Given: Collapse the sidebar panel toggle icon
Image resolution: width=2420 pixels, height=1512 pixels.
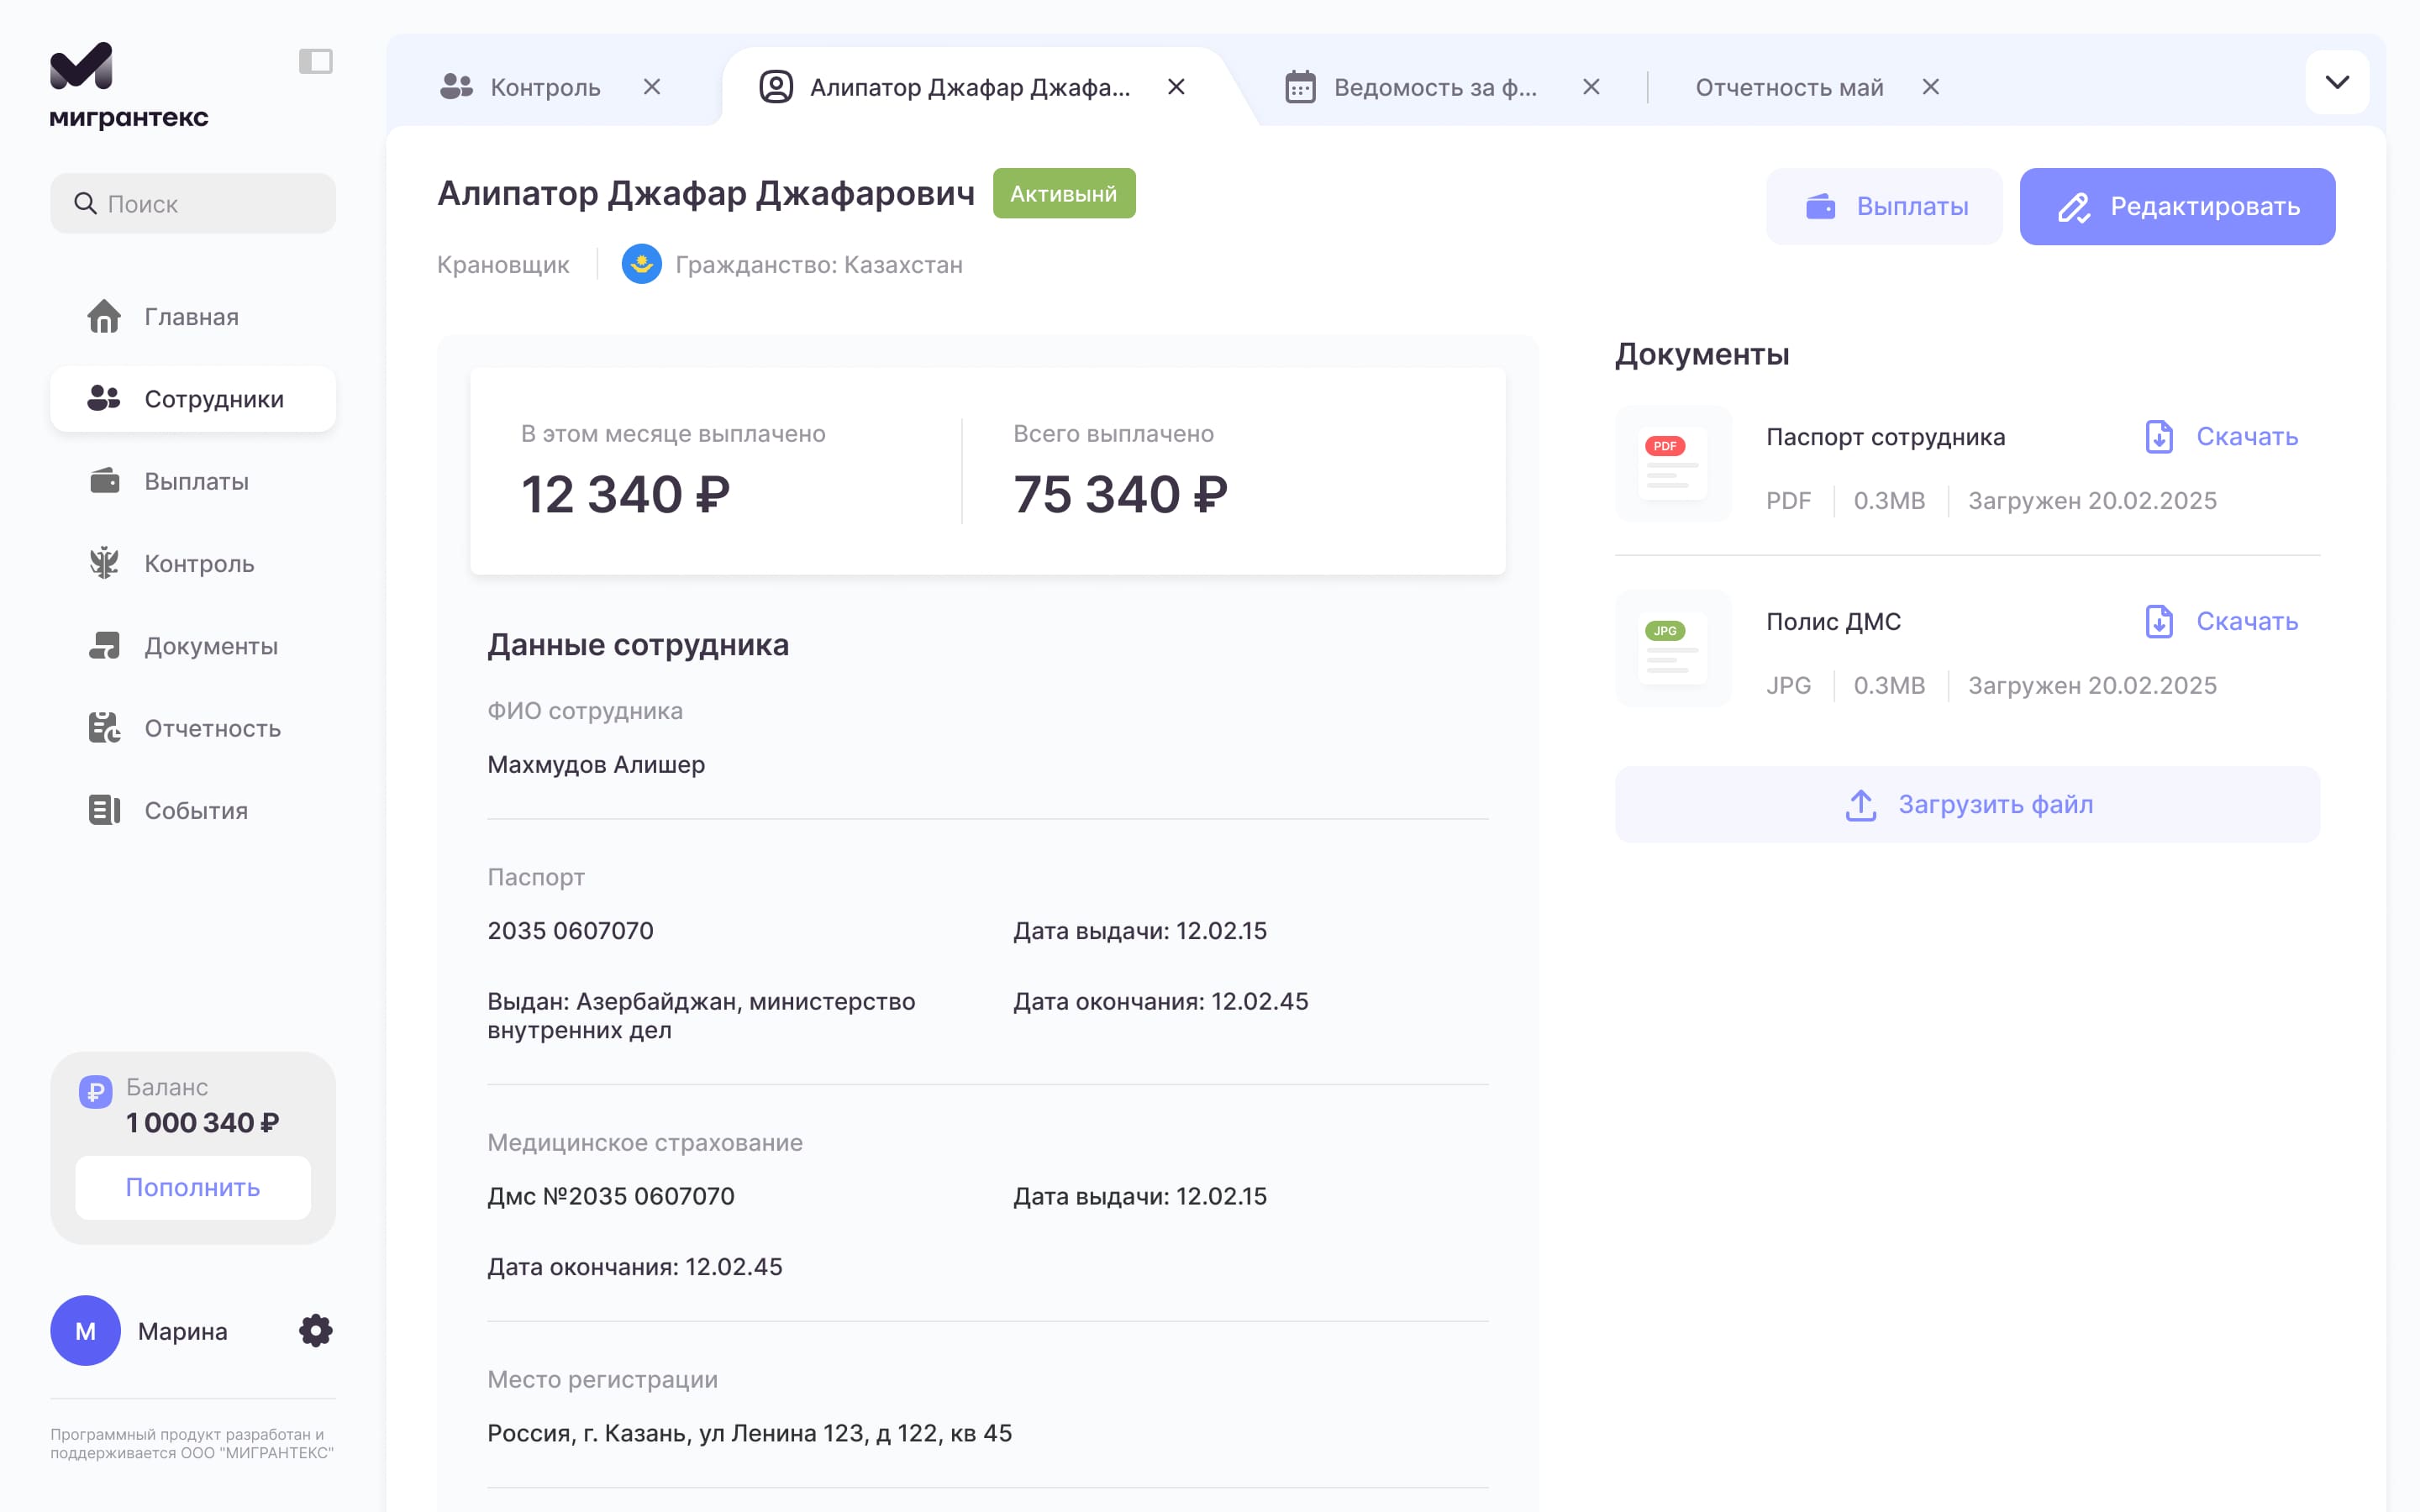Looking at the screenshot, I should (x=315, y=62).
